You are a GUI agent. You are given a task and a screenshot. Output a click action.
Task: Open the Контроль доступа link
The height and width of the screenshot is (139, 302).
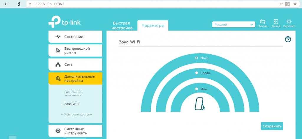pyautogui.click(x=78, y=114)
